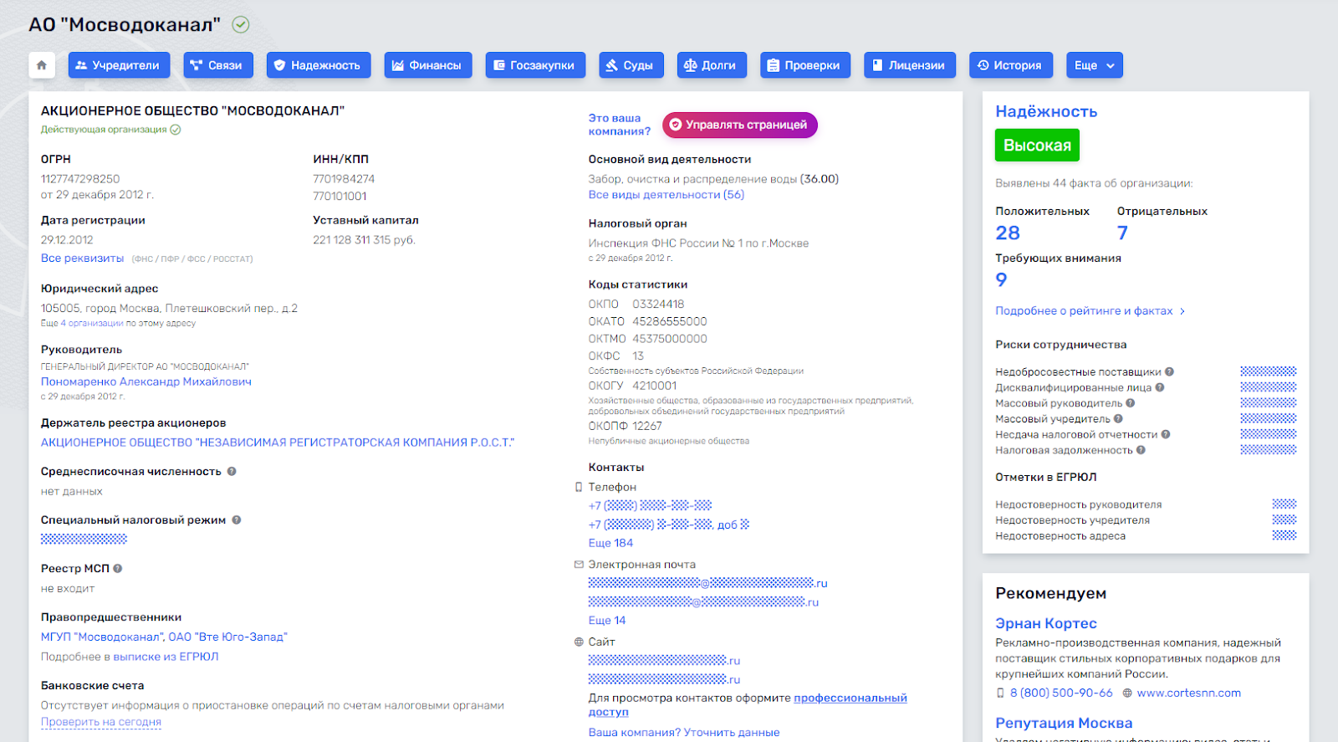1338x742 pixels.
Task: View the 9 facts requiring attention
Action: click(1001, 280)
